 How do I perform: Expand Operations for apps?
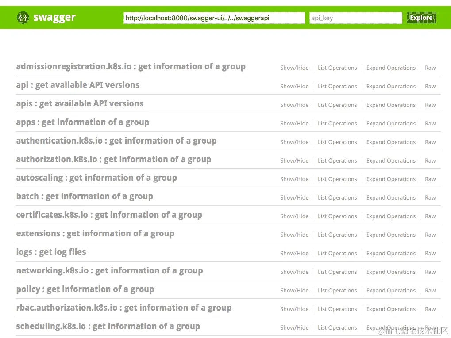point(391,123)
